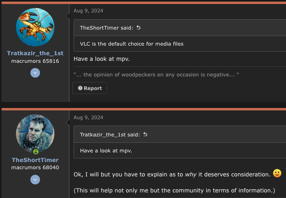Jump to the original post via the arrow beside 'TheShortTimer said:'

[x=139, y=28]
